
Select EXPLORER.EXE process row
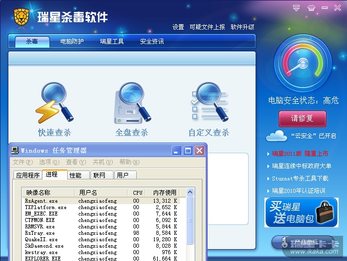click(102, 259)
